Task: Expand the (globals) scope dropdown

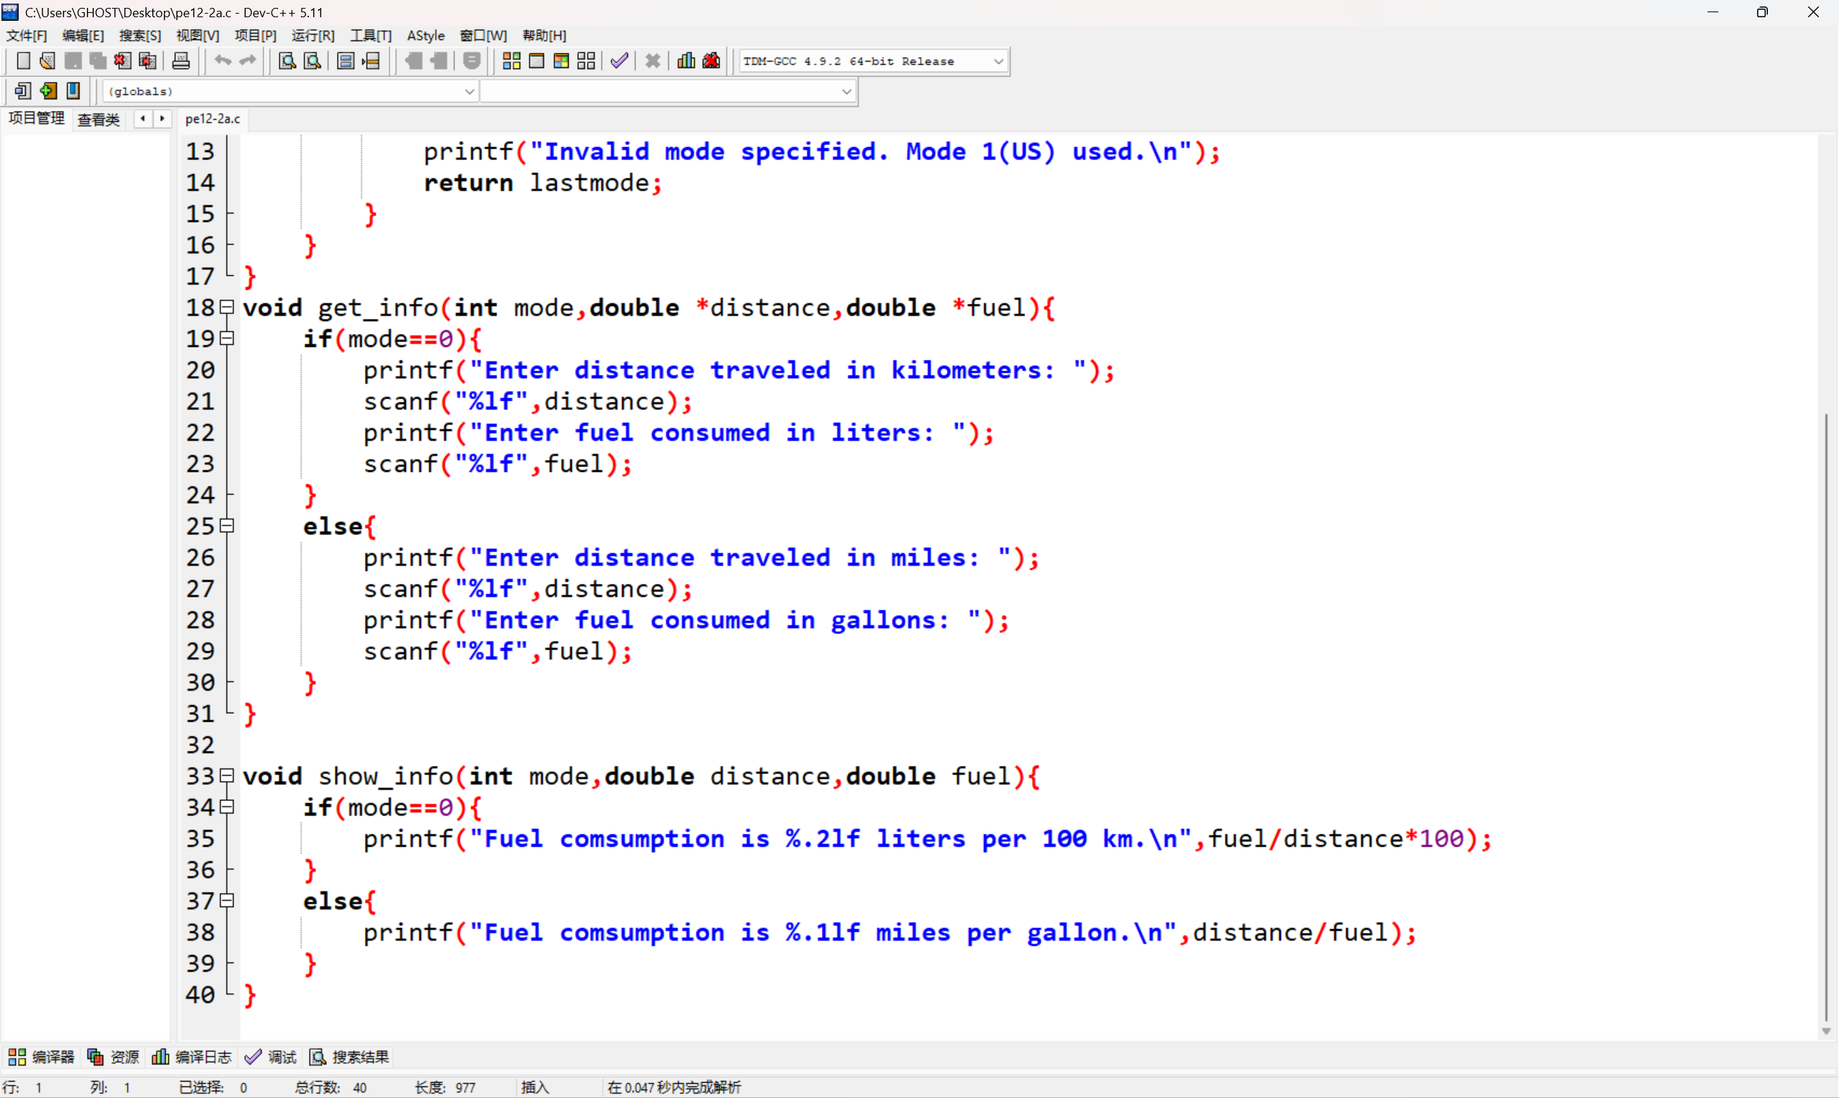Action: point(468,91)
